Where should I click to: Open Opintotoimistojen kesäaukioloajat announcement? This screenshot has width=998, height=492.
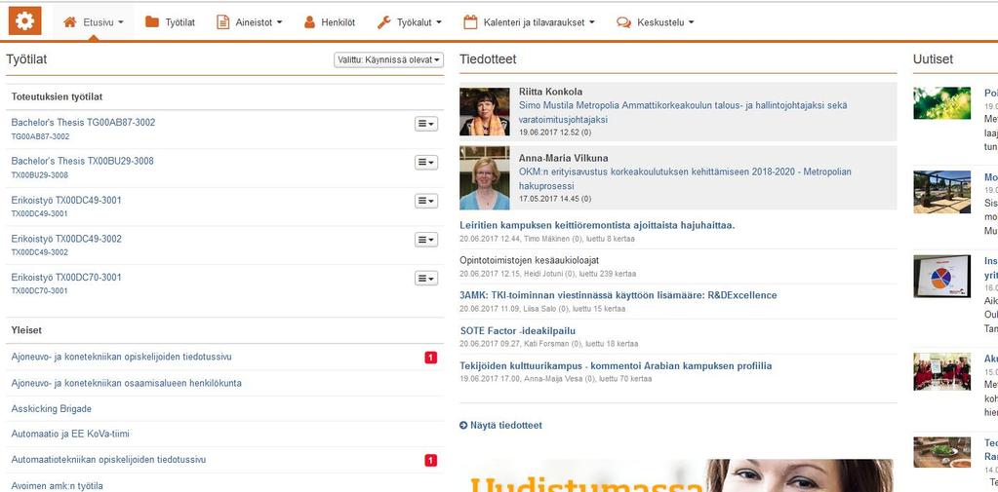coord(529,260)
